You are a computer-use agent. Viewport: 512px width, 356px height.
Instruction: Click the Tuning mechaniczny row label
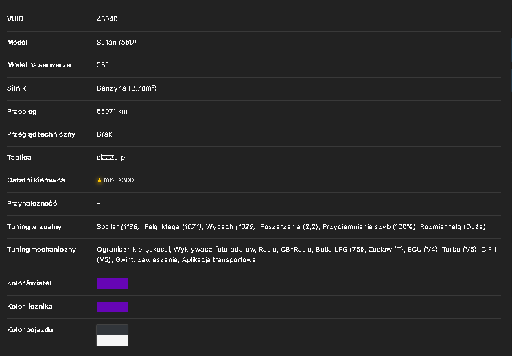point(41,250)
